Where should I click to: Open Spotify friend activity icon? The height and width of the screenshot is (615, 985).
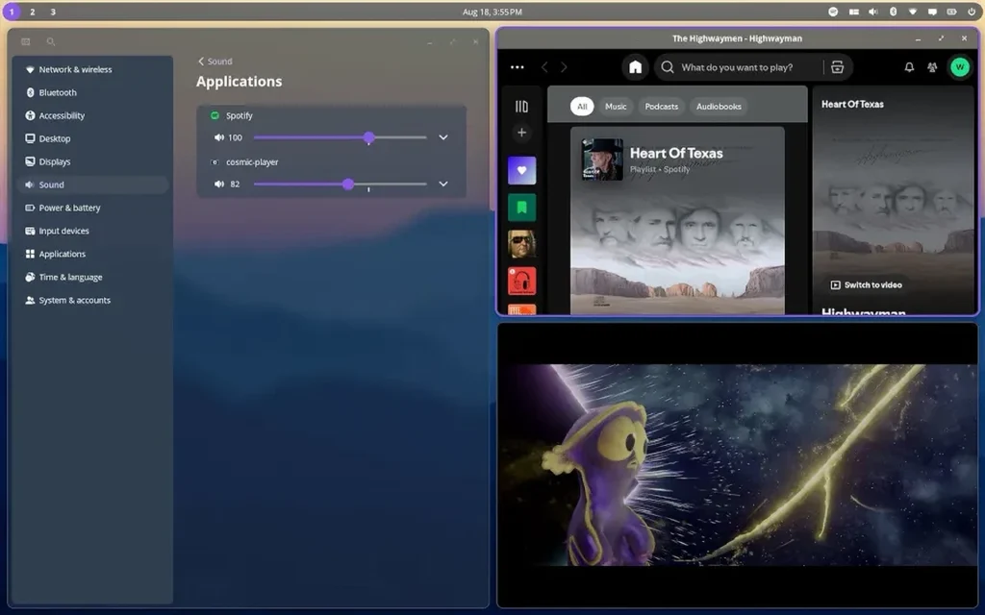(932, 67)
